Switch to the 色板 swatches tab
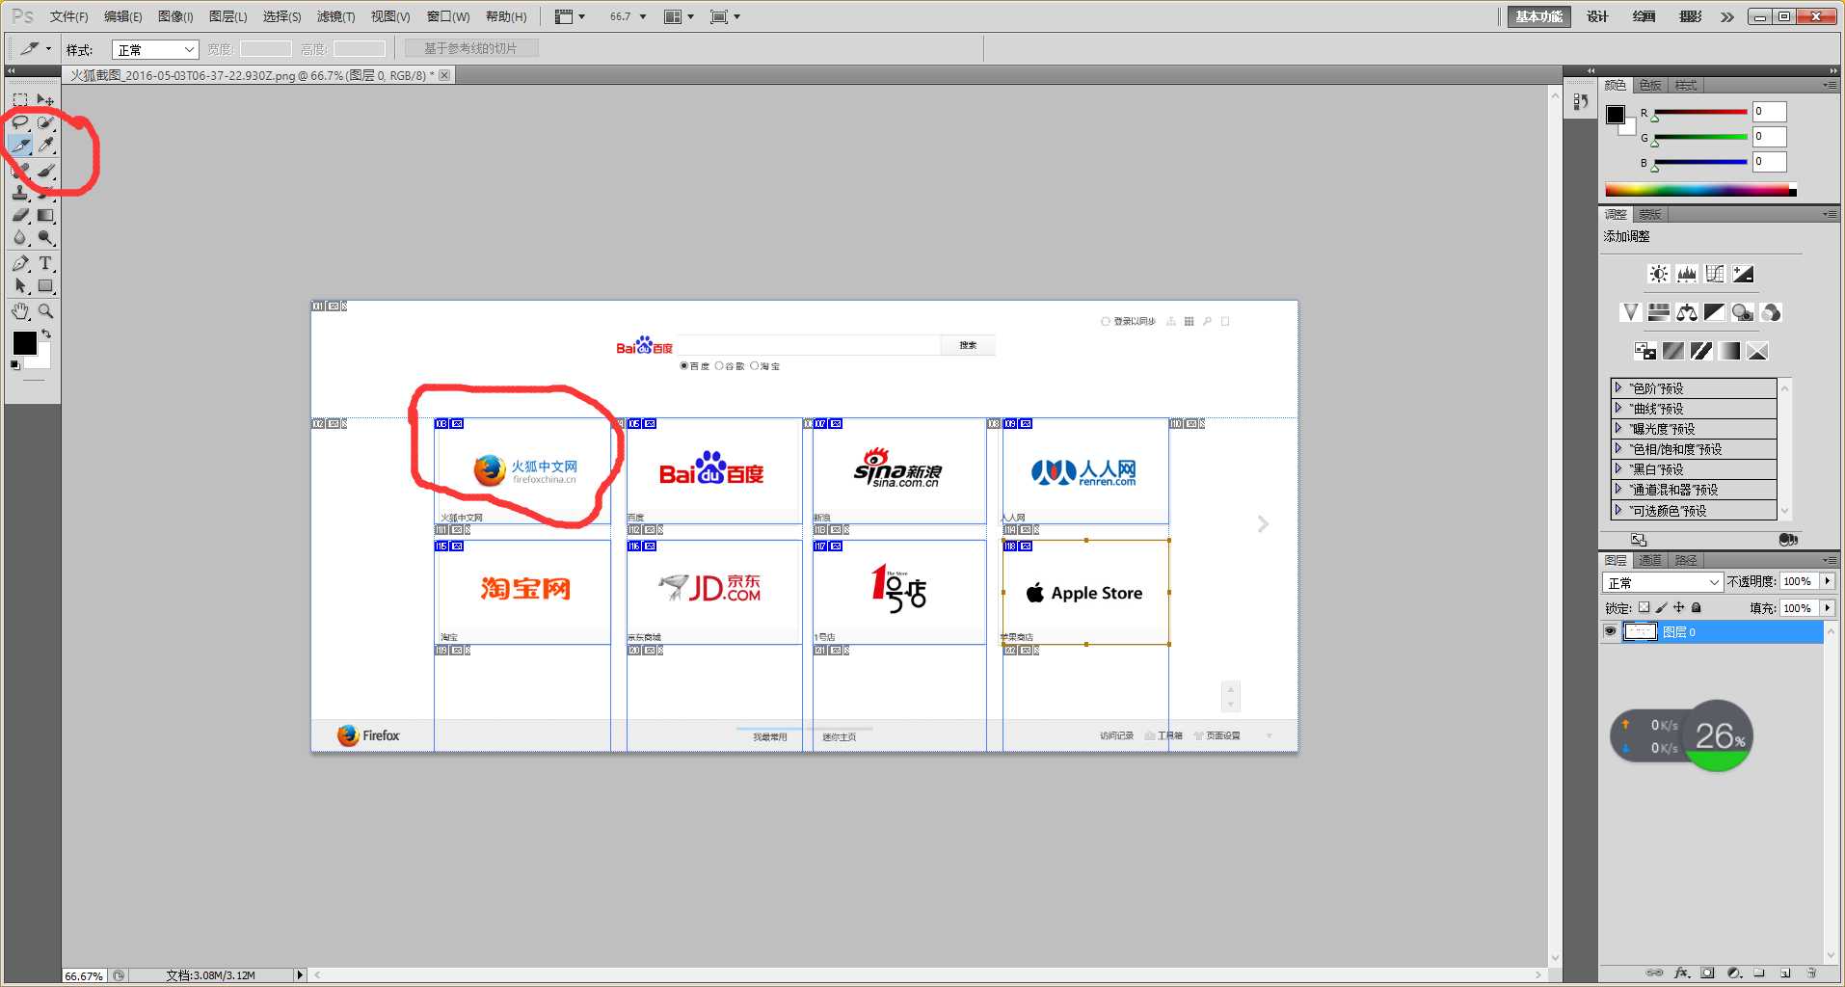 click(x=1650, y=86)
